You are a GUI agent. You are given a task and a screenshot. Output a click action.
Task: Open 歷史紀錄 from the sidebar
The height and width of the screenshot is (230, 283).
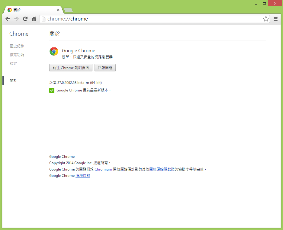(x=17, y=46)
